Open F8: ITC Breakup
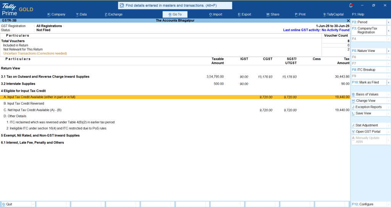Screen dimensions: 391x208 coord(369,70)
